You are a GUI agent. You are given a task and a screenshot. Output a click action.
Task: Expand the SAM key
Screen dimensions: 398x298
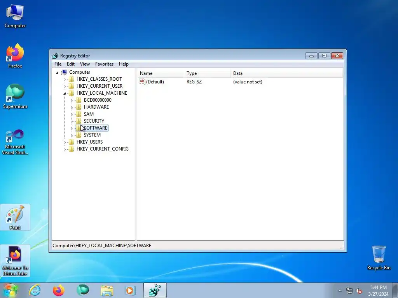[x=72, y=114]
